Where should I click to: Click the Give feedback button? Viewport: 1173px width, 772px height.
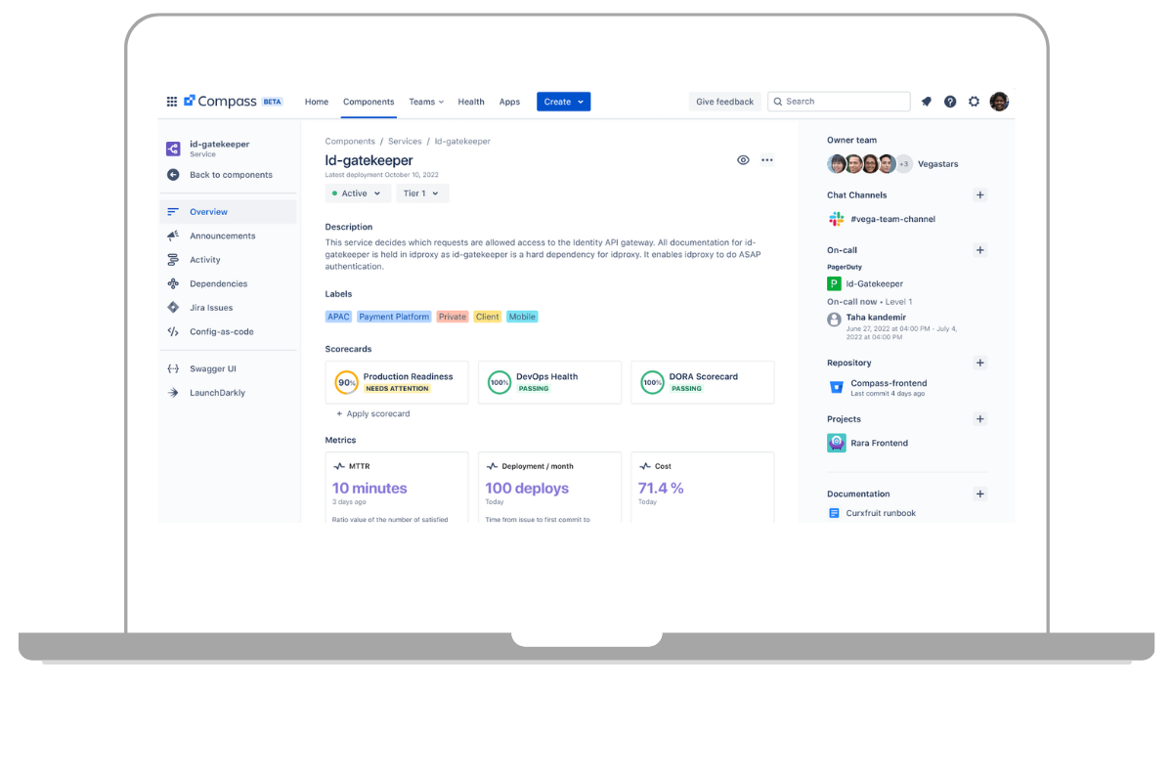[724, 101]
